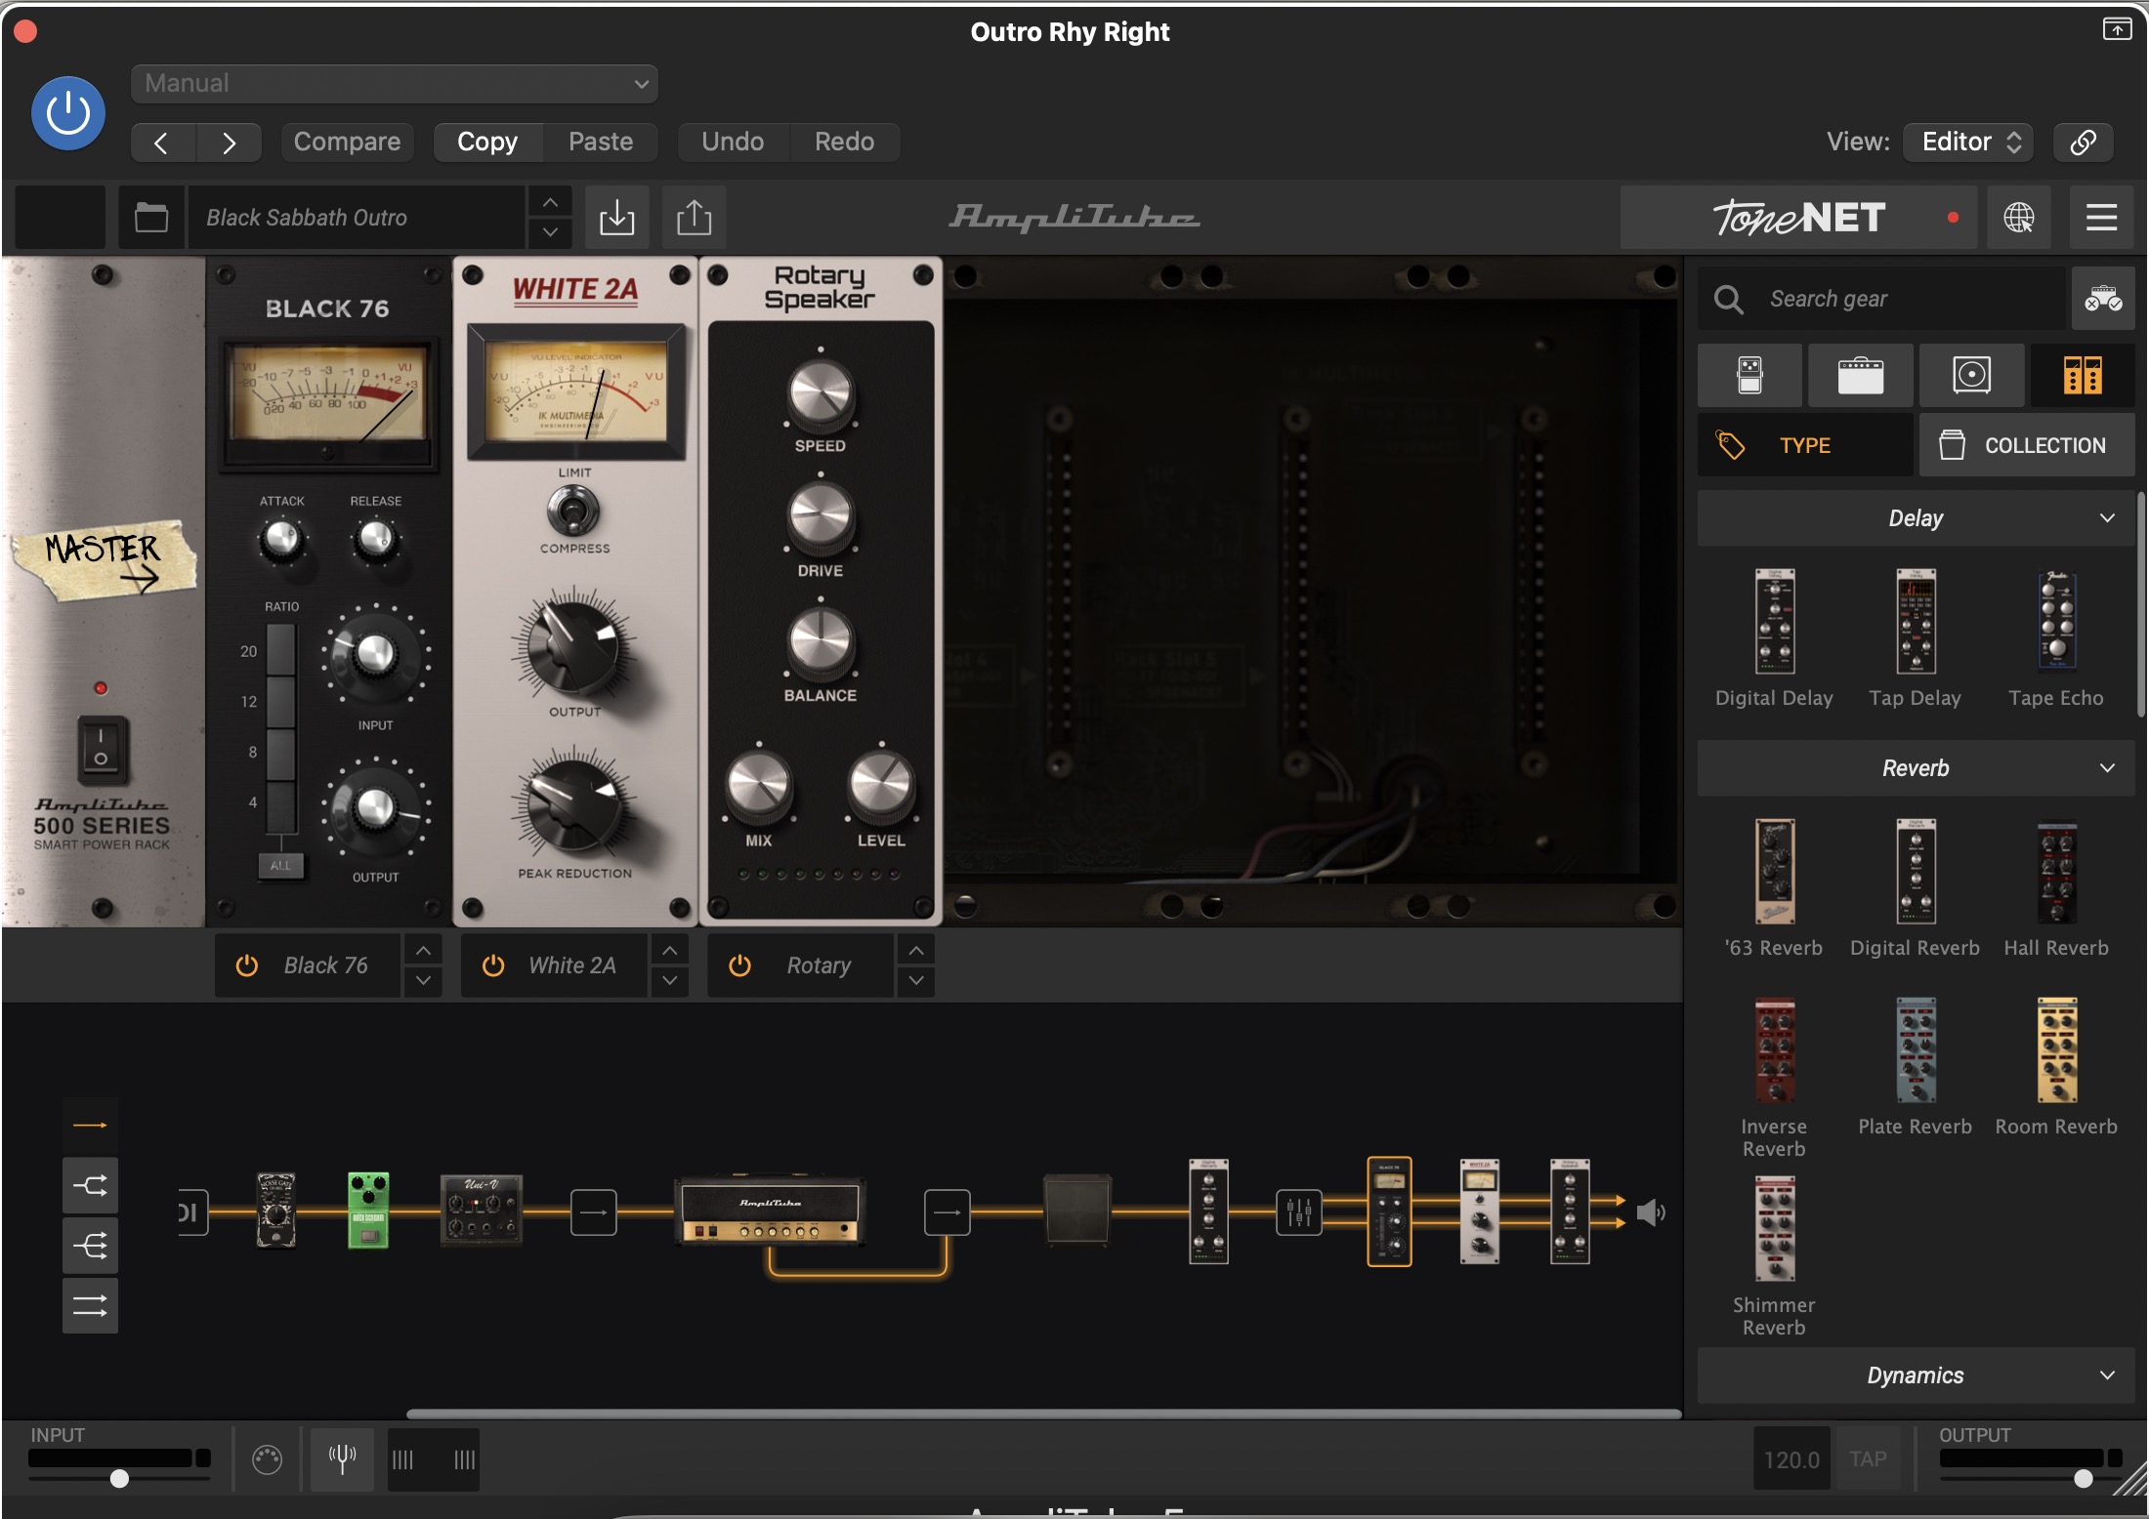Toggle White 2A rack slot power

[x=493, y=965]
